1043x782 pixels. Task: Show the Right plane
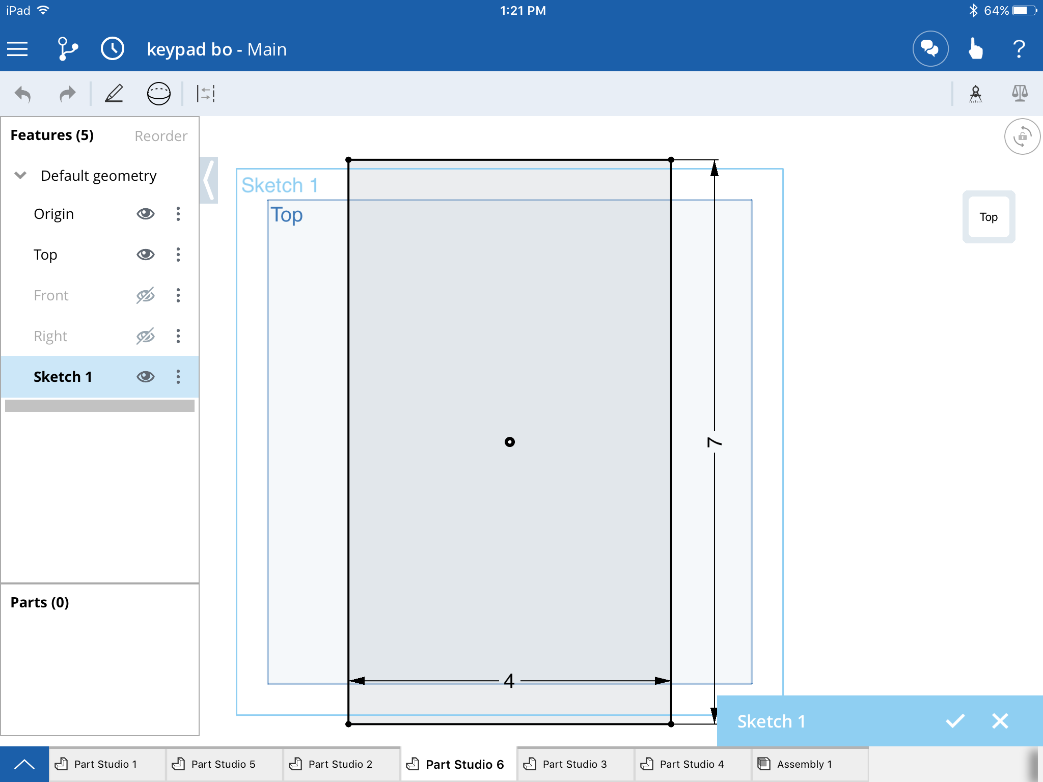(145, 336)
